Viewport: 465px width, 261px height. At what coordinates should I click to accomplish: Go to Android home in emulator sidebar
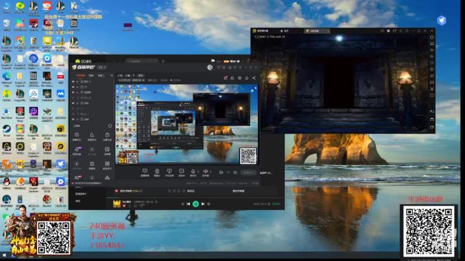coord(432,119)
